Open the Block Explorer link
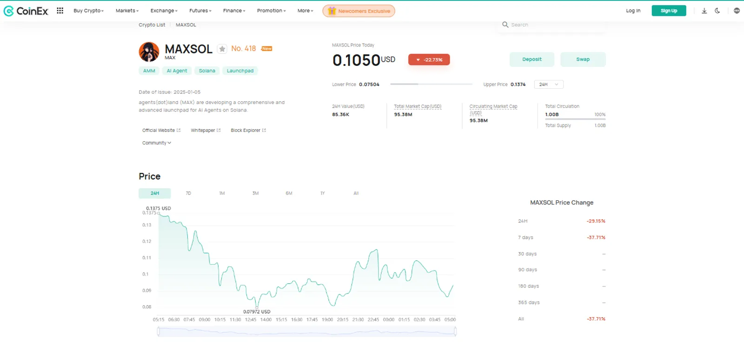This screenshot has width=744, height=347. click(248, 131)
